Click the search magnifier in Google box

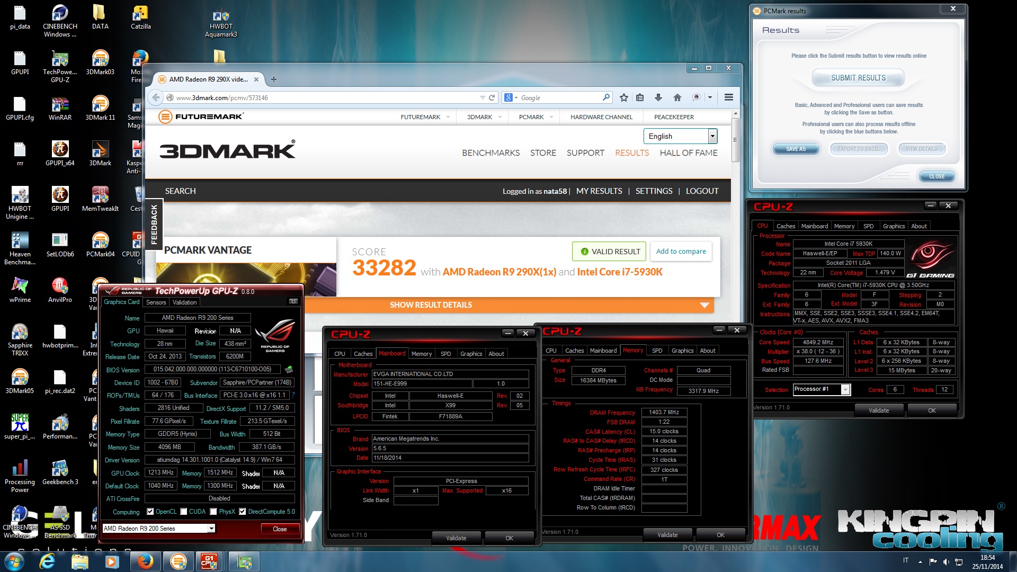pos(606,97)
